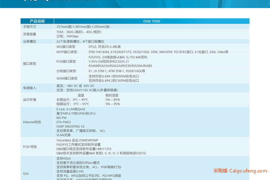Click the G.694.2的CWDM彩色光口 line

(114, 81)
